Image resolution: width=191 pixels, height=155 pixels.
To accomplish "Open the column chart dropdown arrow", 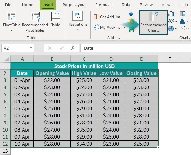I will tap(176, 14).
